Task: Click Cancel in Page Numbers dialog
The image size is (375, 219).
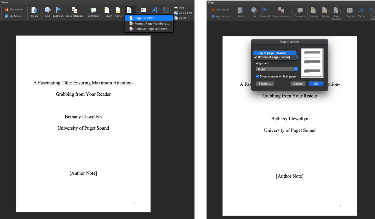Action: click(x=298, y=84)
